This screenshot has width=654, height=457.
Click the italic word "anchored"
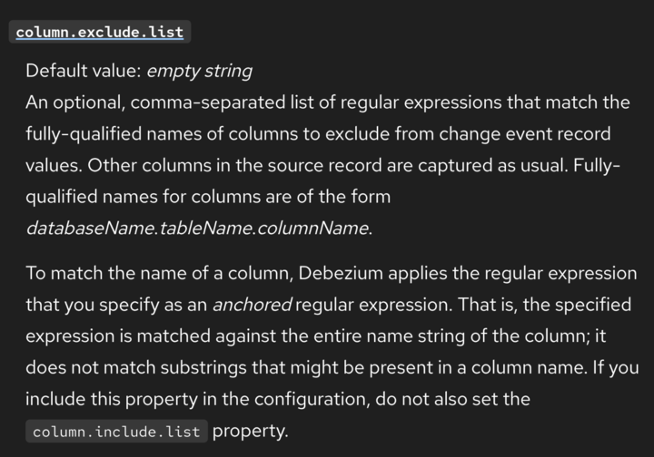click(250, 306)
